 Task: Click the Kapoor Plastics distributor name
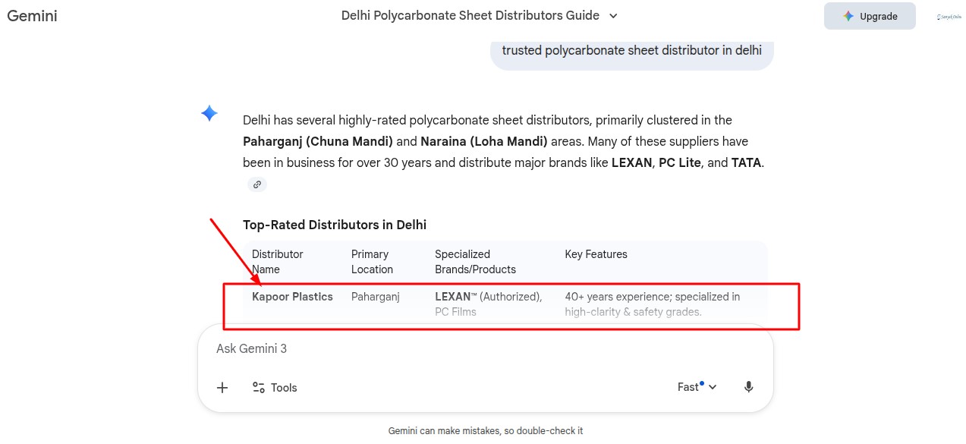[292, 297]
